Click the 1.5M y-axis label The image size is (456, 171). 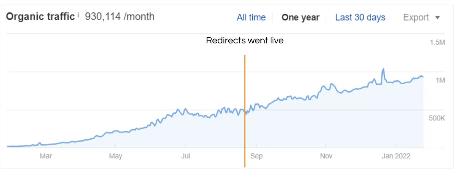coord(437,42)
